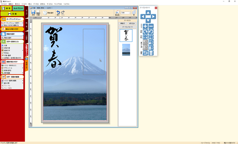Viewport: 238px width, 144px height.
Task: Click the green ネットプリント button
Action: point(18,8)
